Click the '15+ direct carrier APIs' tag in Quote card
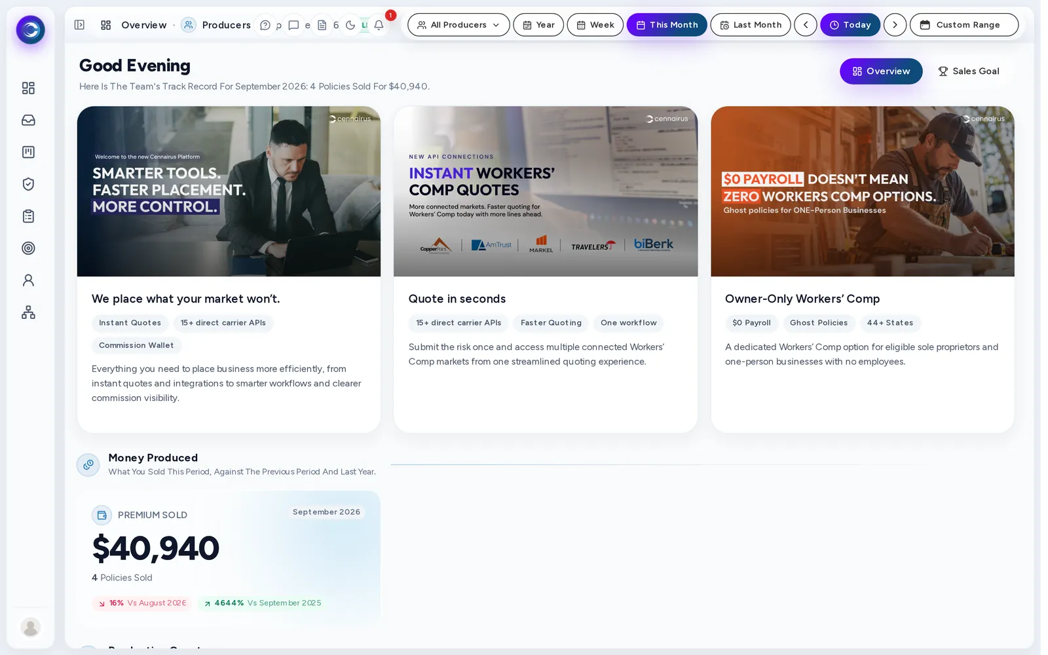The image size is (1048, 655). [x=458, y=323]
